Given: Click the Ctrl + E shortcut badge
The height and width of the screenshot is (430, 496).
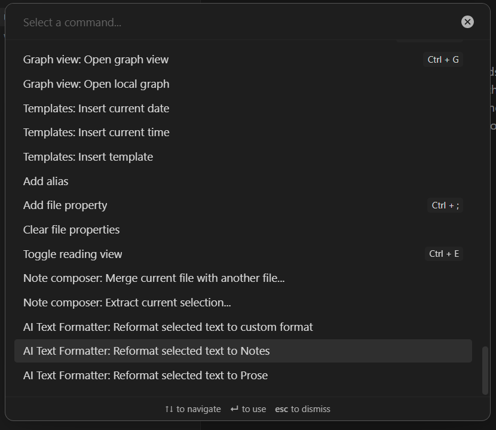Looking at the screenshot, I should coord(444,254).
